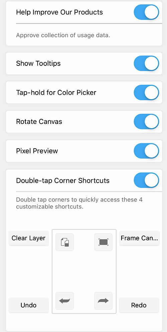Toggle Double-tap Corner Shortcuts off
Image resolution: width=167 pixels, height=332 pixels.
click(146, 180)
